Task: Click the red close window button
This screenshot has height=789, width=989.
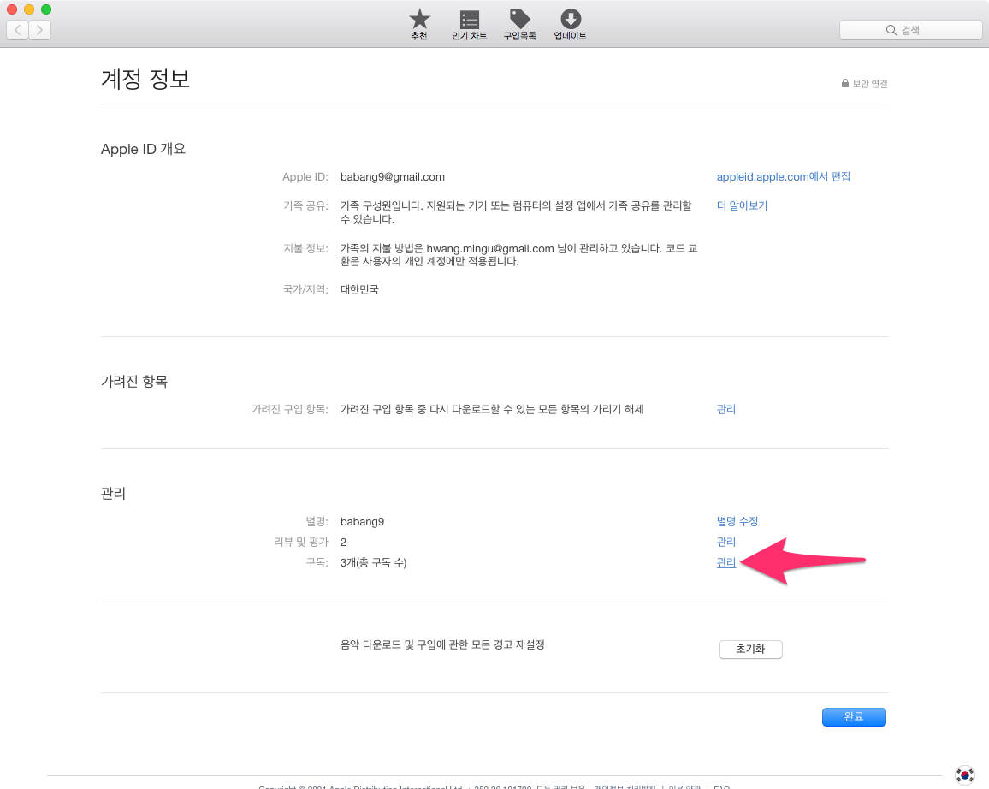Action: [12, 9]
